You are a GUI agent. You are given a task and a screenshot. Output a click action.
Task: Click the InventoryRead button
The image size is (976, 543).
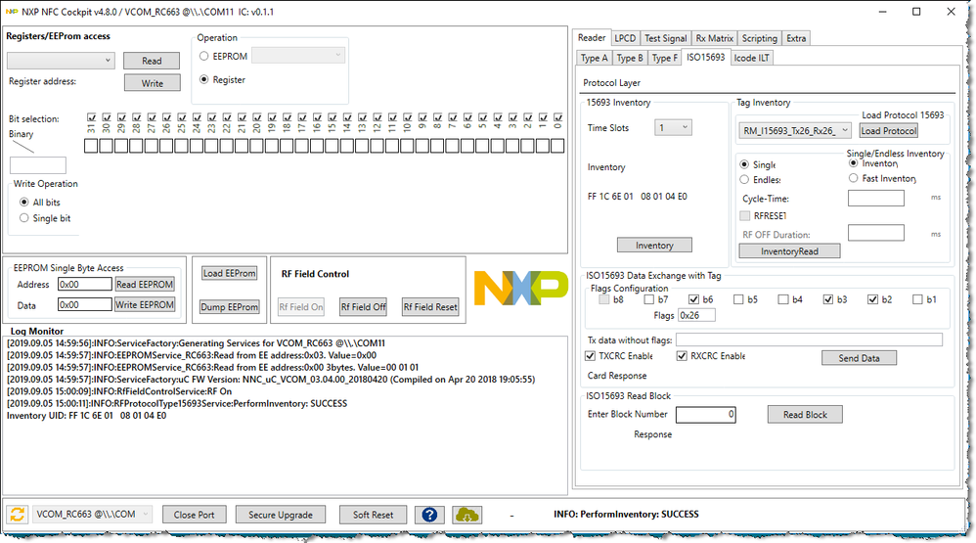point(789,250)
